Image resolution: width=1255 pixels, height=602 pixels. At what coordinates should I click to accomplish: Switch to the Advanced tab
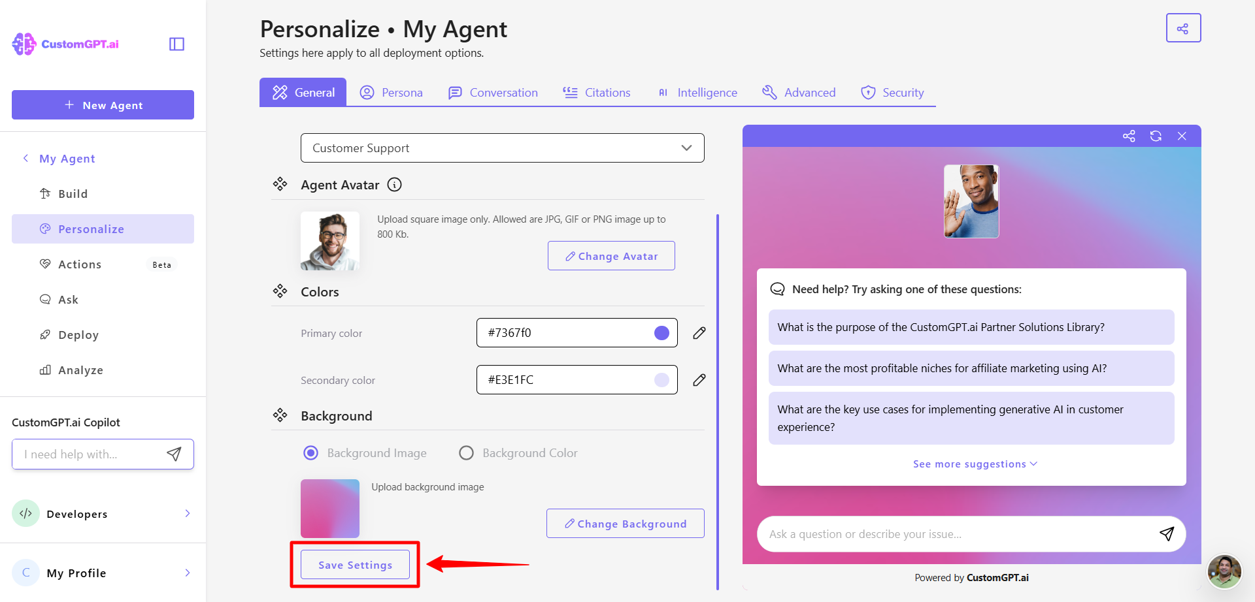click(x=799, y=92)
